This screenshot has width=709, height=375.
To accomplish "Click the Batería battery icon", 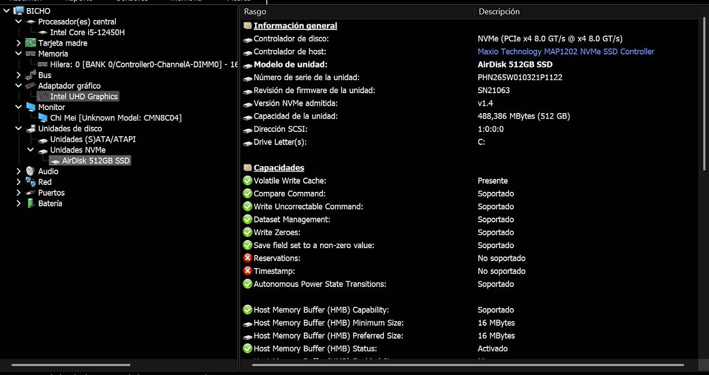I will click(31, 203).
